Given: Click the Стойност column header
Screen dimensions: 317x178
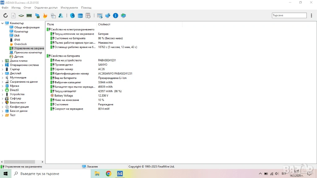Looking at the screenshot, I should [x=104, y=24].
